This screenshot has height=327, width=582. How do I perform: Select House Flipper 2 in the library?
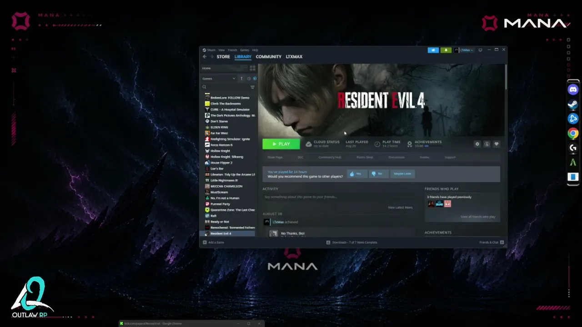(221, 163)
